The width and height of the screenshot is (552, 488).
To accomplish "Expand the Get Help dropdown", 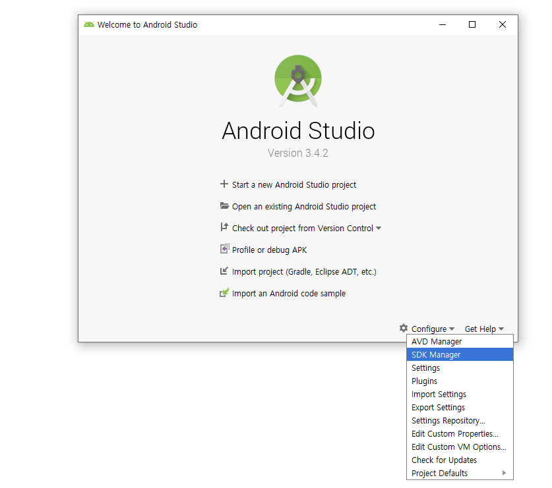I will [484, 329].
